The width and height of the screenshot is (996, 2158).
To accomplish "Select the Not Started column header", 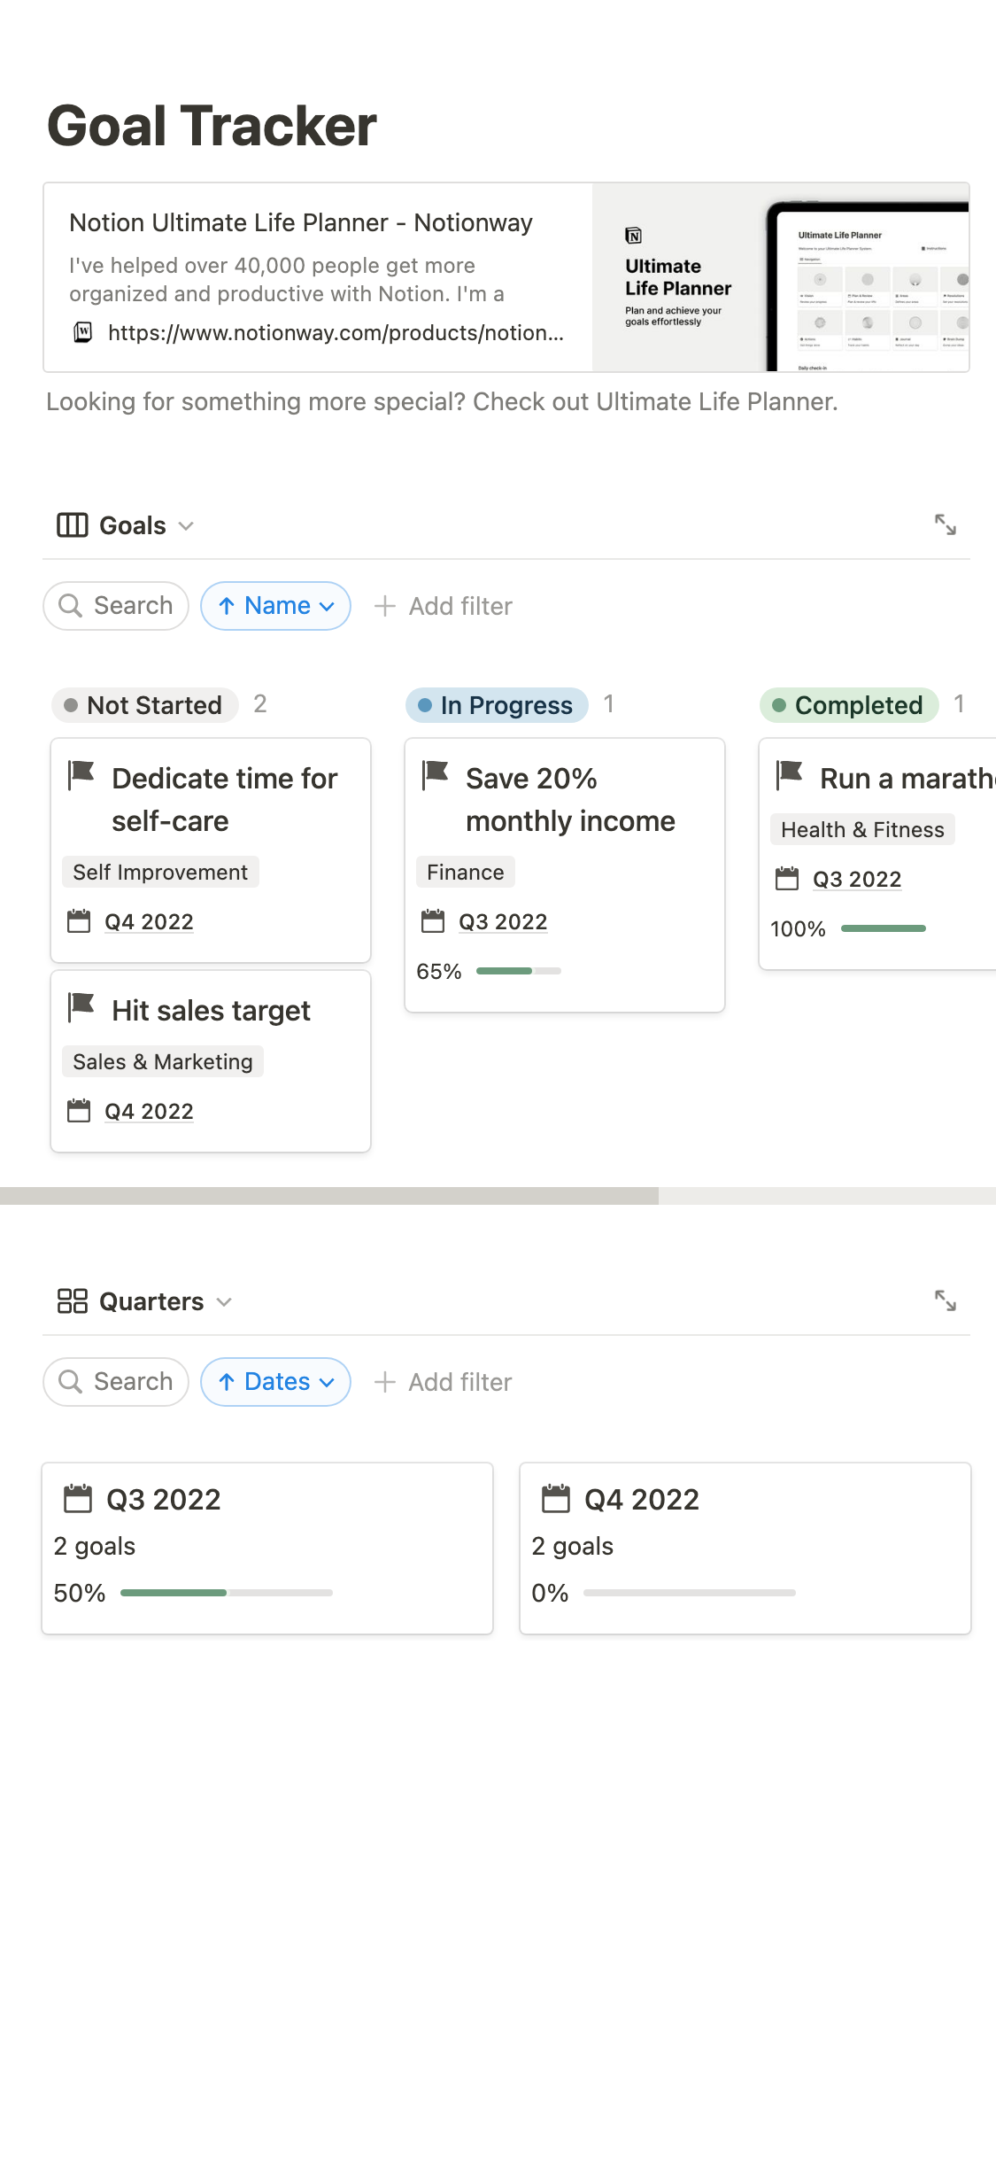I will pyautogui.click(x=145, y=705).
